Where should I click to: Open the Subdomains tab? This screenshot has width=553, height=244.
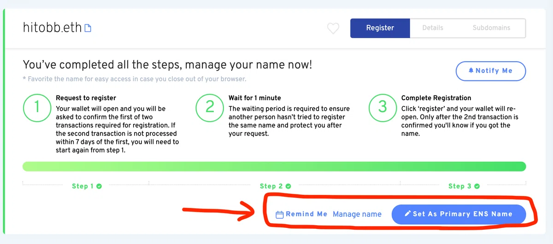click(x=491, y=28)
